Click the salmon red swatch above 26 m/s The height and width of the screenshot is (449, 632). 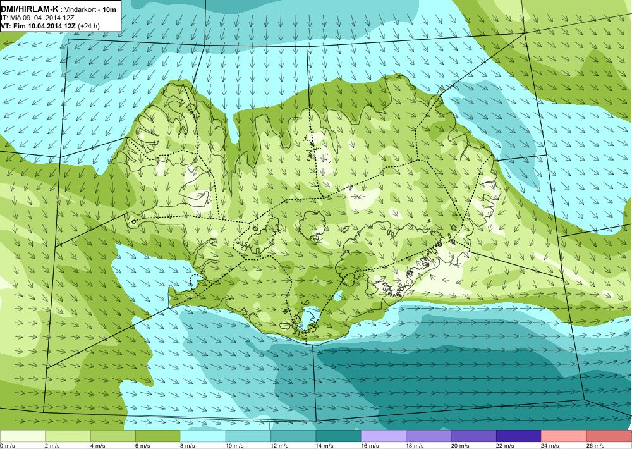point(609,436)
